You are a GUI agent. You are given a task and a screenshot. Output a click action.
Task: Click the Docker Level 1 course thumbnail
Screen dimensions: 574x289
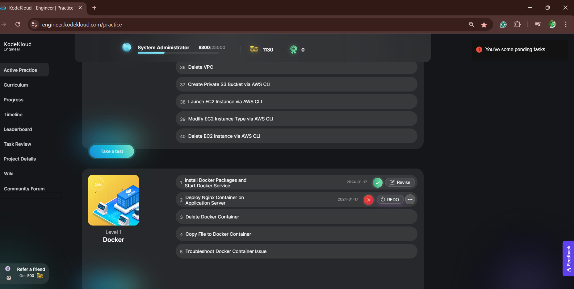click(113, 200)
